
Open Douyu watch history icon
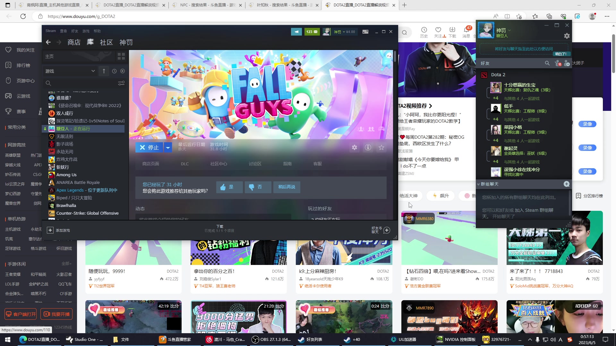pyautogui.click(x=424, y=32)
